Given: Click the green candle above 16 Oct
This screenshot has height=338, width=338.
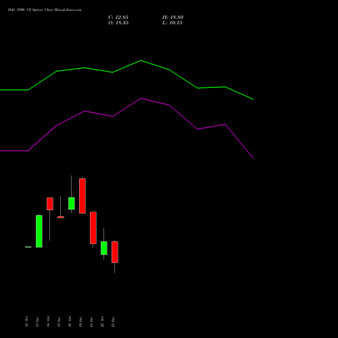Looking at the screenshot, I should (x=72, y=203).
